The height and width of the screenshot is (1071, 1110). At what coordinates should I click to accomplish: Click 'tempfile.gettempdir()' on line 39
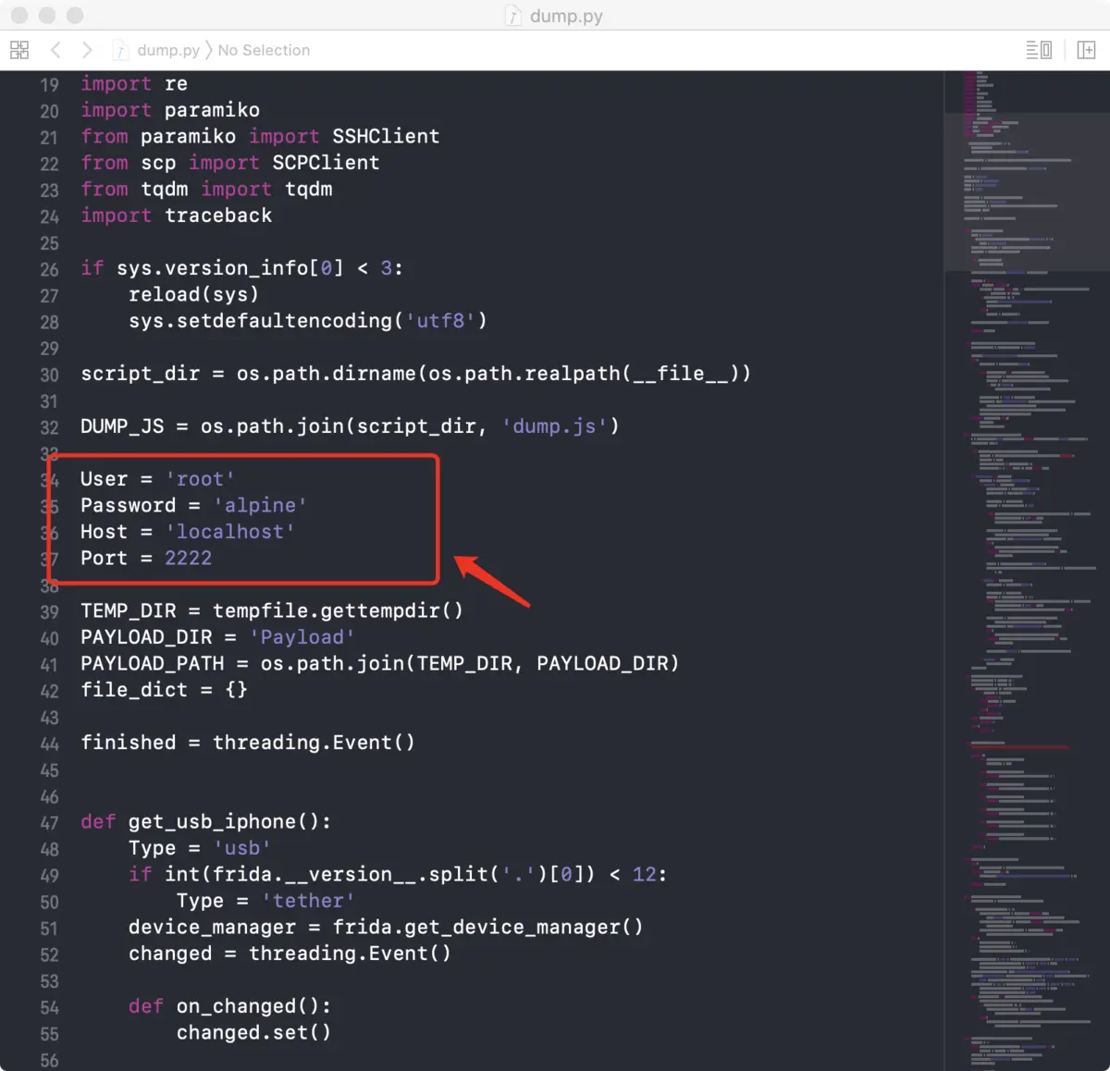tap(338, 611)
